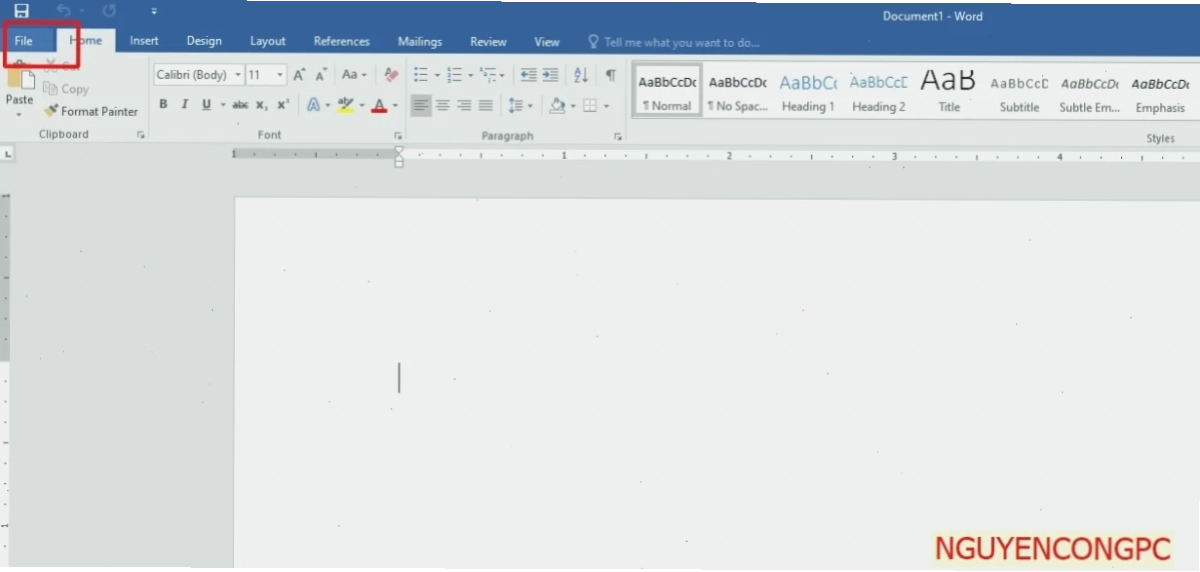Toggle Superscript formatting
This screenshot has height=572, width=1200.
pos(283,105)
